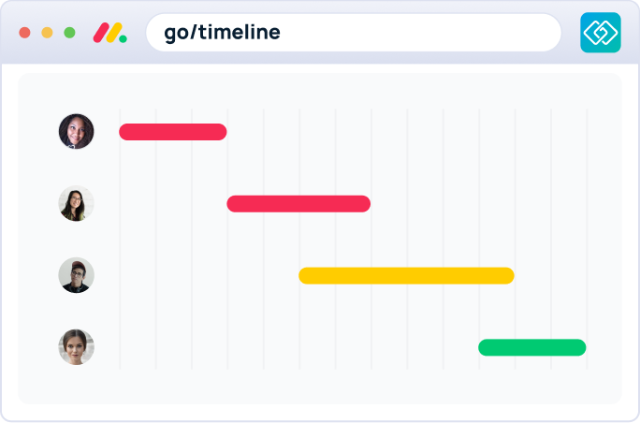640x423 pixels.
Task: Click the left end of the green bar
Action: click(486, 347)
